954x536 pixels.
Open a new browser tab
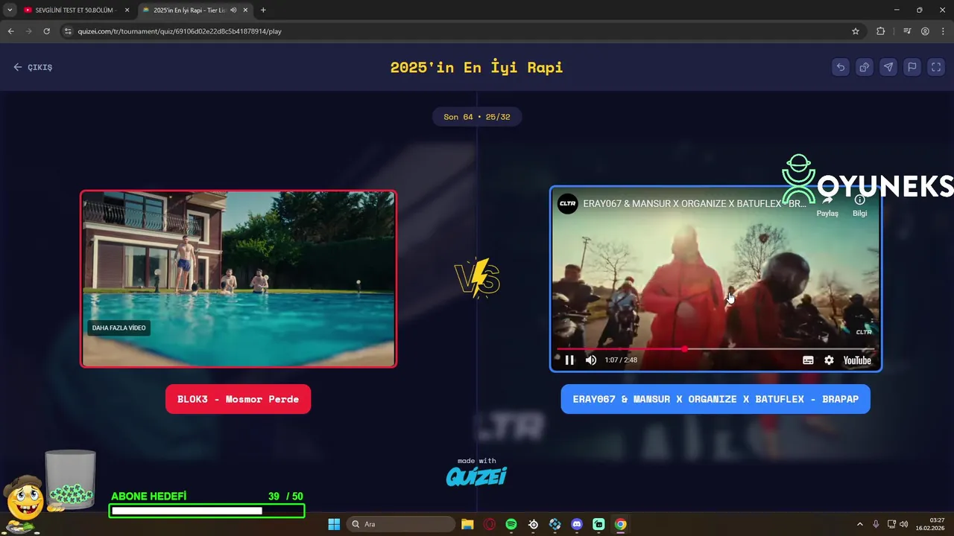click(263, 10)
